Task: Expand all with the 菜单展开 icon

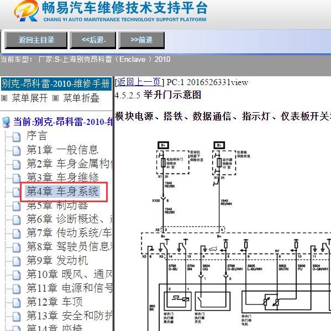Action: (x=4, y=98)
